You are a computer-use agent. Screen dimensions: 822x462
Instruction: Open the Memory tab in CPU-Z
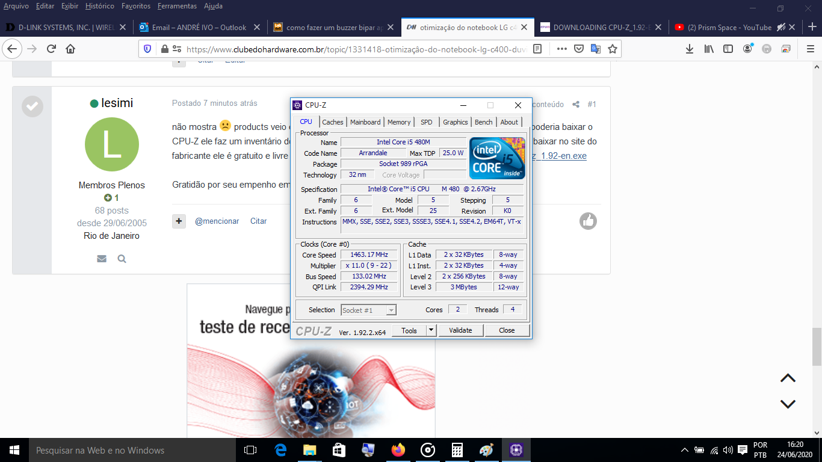[x=399, y=122]
